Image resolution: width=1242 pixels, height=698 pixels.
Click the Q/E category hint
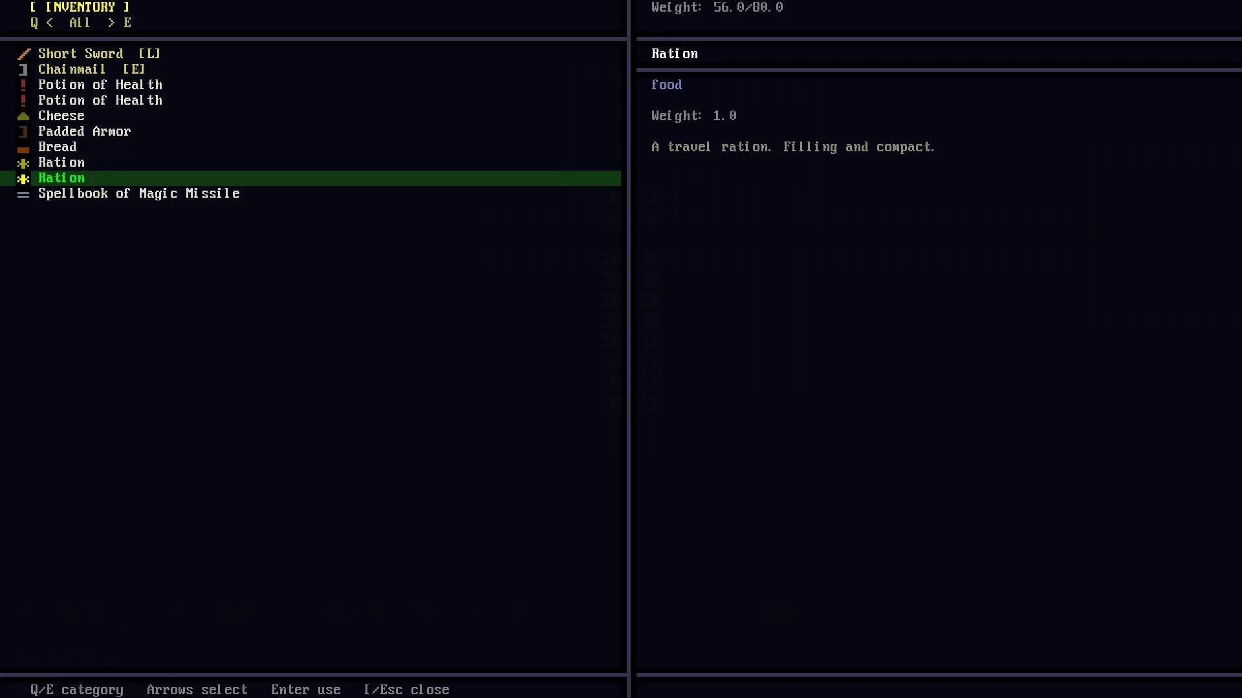point(77,690)
